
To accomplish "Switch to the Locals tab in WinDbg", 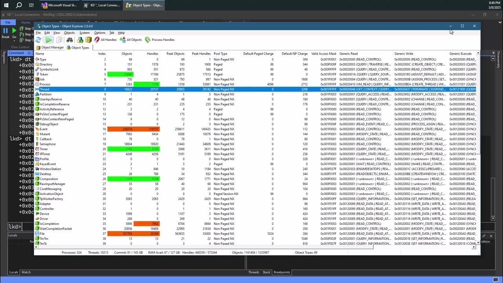I will (14, 272).
